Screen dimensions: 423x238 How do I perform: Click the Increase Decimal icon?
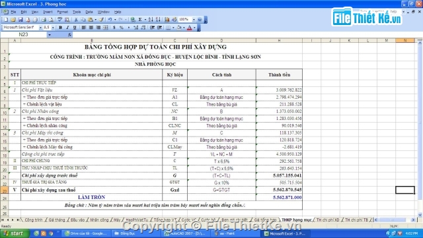tap(136, 28)
